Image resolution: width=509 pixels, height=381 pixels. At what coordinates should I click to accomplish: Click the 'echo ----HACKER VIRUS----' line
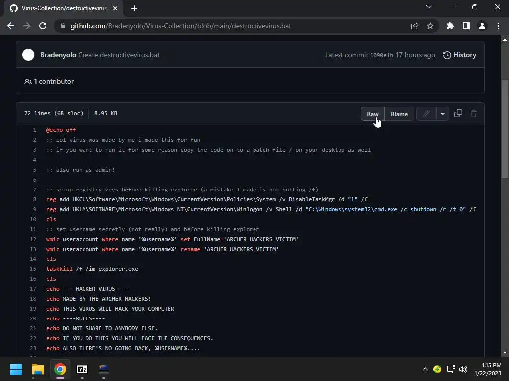pyautogui.click(x=87, y=289)
